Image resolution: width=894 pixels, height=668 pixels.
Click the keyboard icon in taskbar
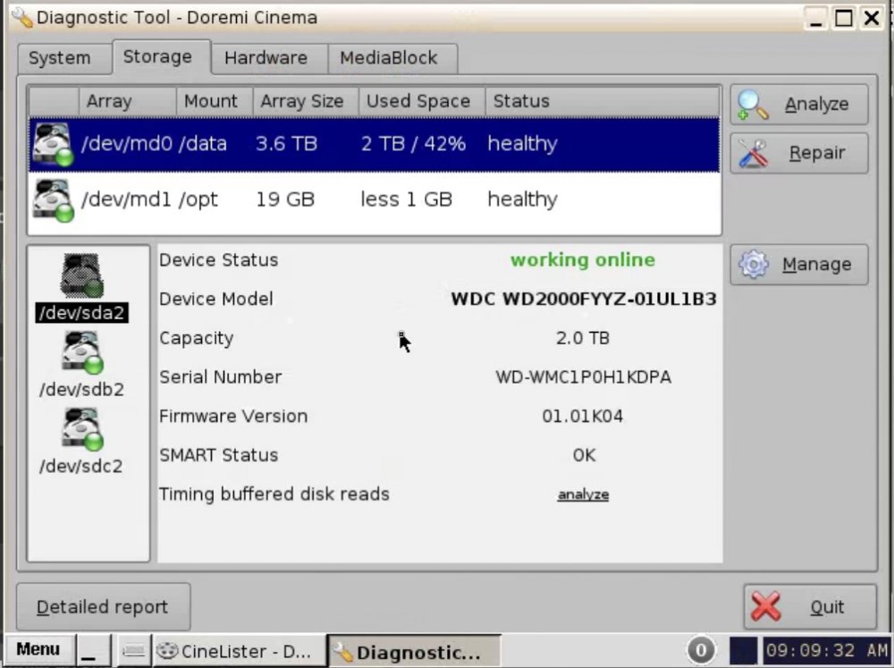134,651
